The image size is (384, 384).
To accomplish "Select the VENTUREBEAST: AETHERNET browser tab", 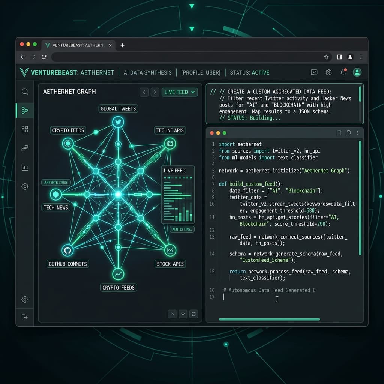I will point(78,45).
